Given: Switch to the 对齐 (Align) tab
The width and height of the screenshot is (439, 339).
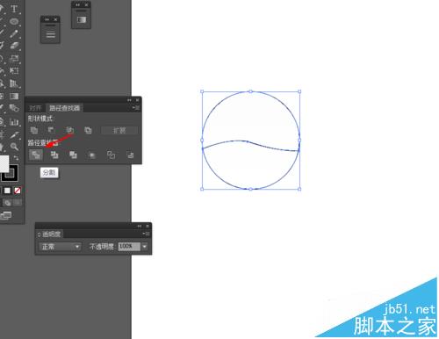Looking at the screenshot, I should [x=35, y=108].
